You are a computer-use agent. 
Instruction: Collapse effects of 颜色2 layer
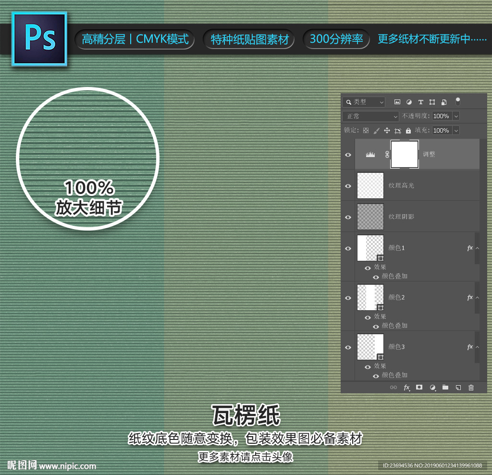[x=477, y=297]
